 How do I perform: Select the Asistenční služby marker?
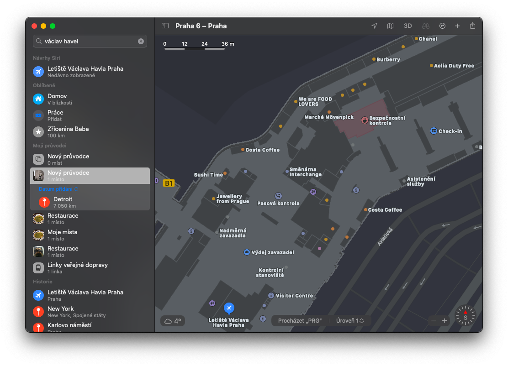[404, 181]
